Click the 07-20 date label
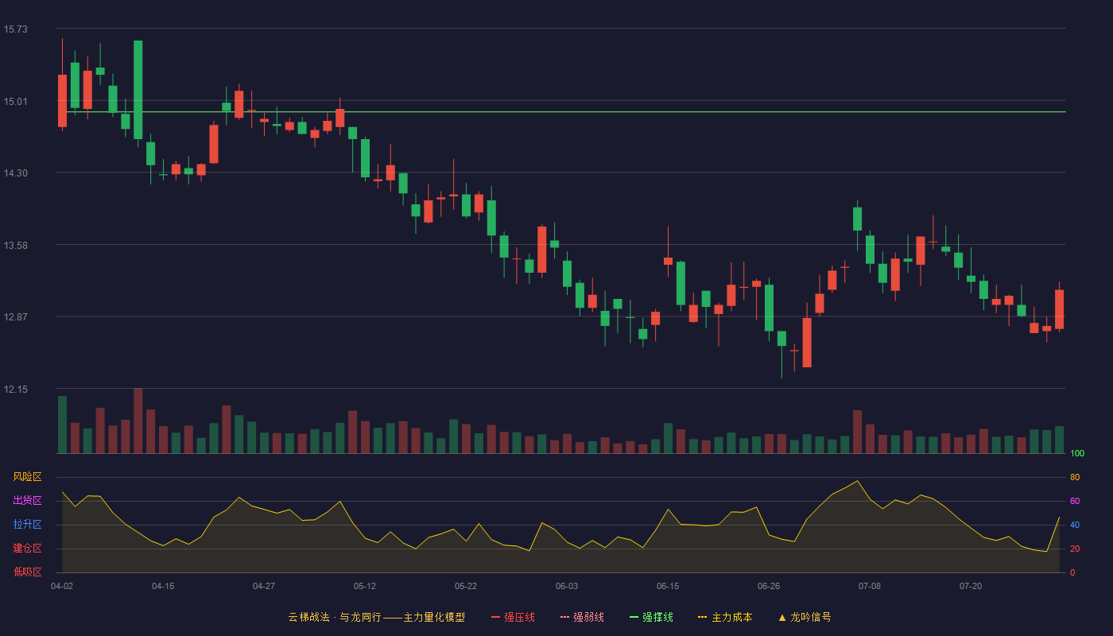This screenshot has width=1113, height=636. click(971, 586)
